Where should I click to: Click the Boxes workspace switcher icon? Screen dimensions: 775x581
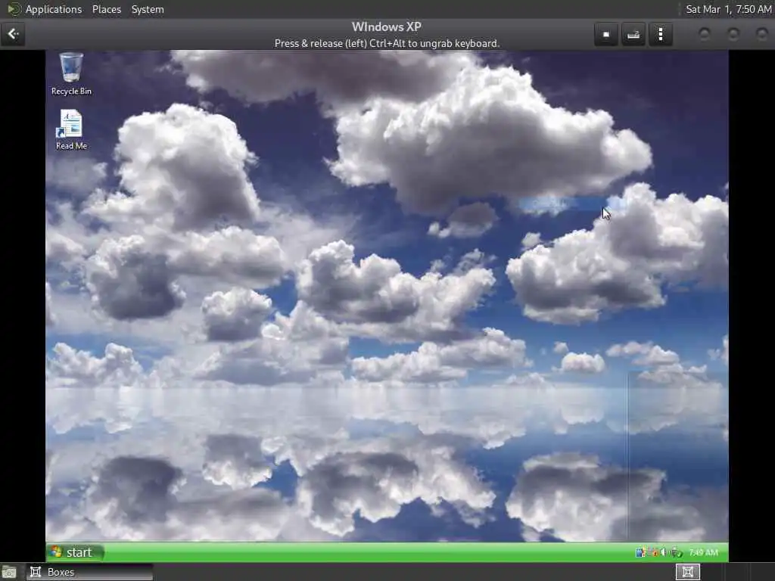687,572
